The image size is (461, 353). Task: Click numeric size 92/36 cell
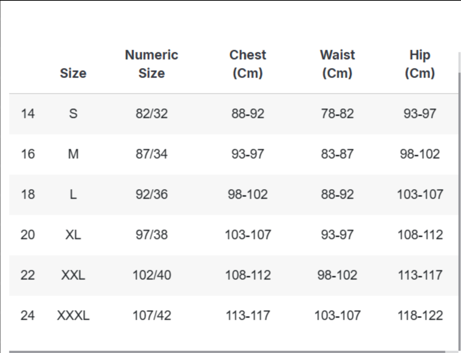point(152,194)
